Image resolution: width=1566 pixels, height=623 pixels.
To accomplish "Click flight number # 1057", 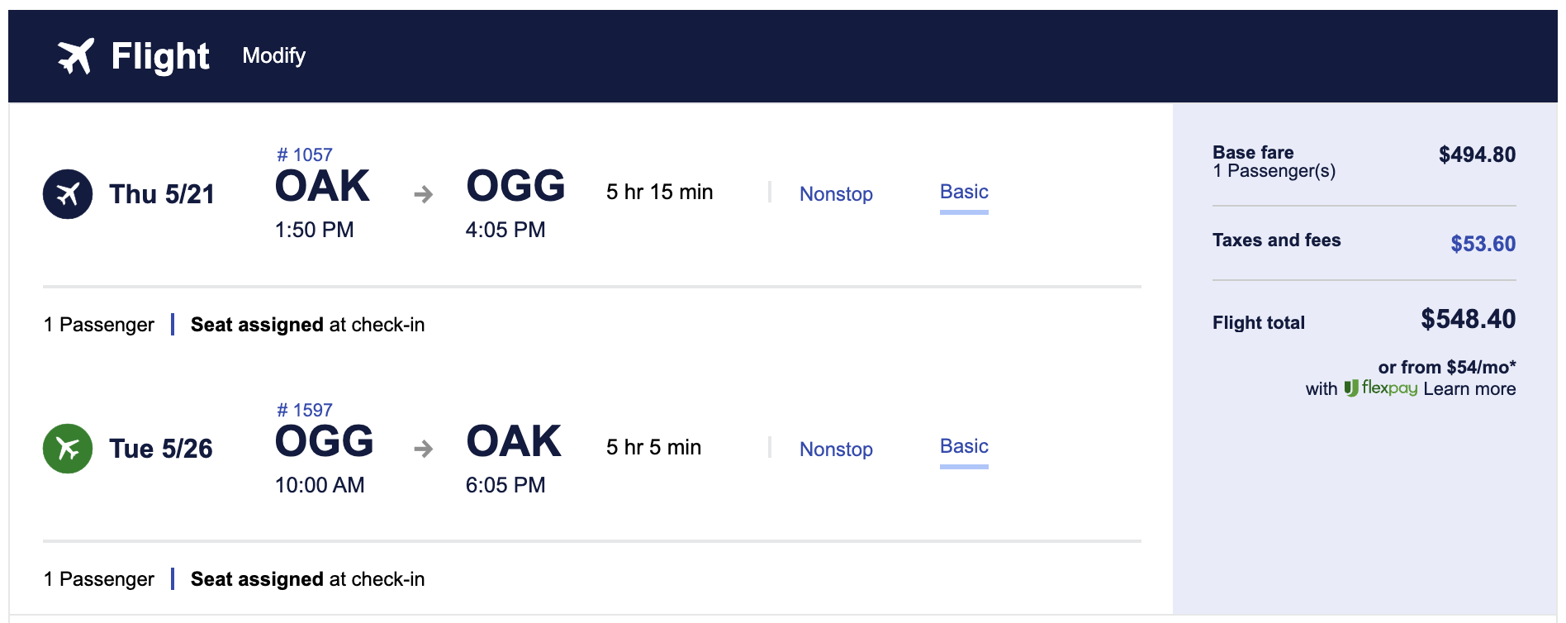I will coord(305,155).
